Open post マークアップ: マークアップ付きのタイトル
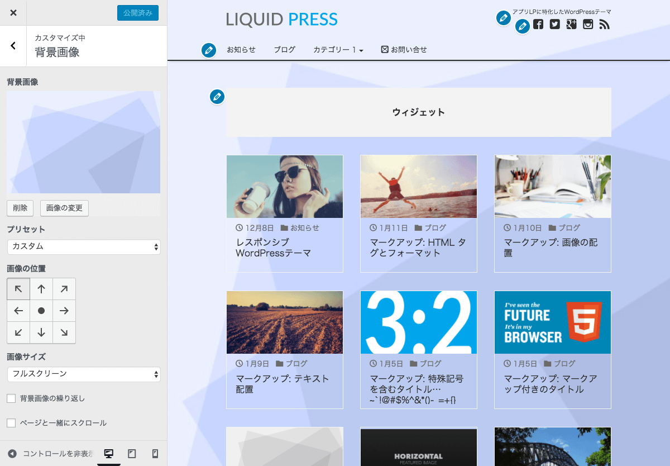The height and width of the screenshot is (466, 670). (x=551, y=384)
